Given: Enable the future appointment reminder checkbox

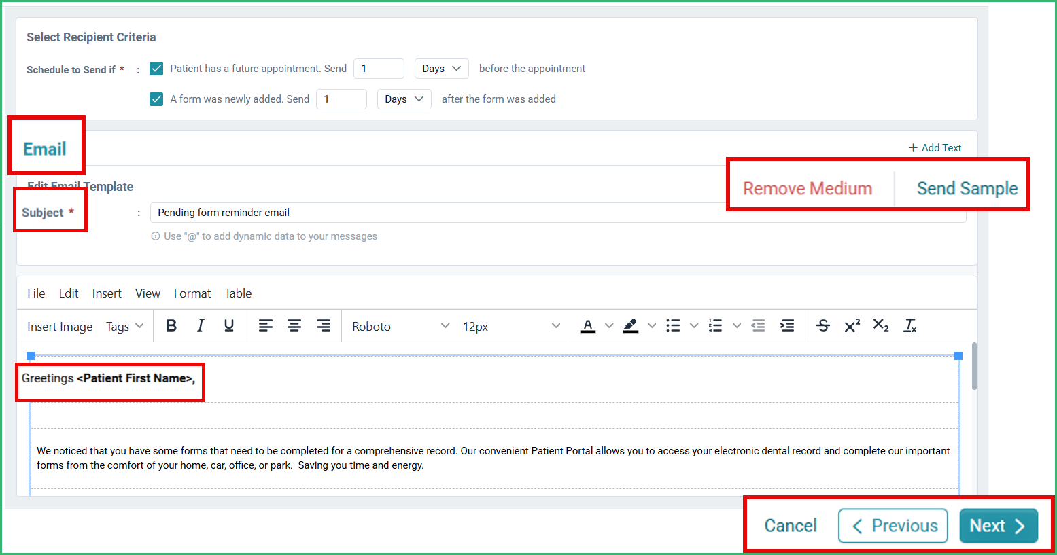Looking at the screenshot, I should 156,68.
